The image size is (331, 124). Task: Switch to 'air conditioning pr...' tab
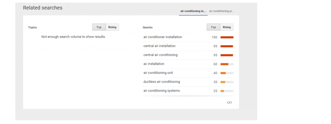tap(222, 11)
